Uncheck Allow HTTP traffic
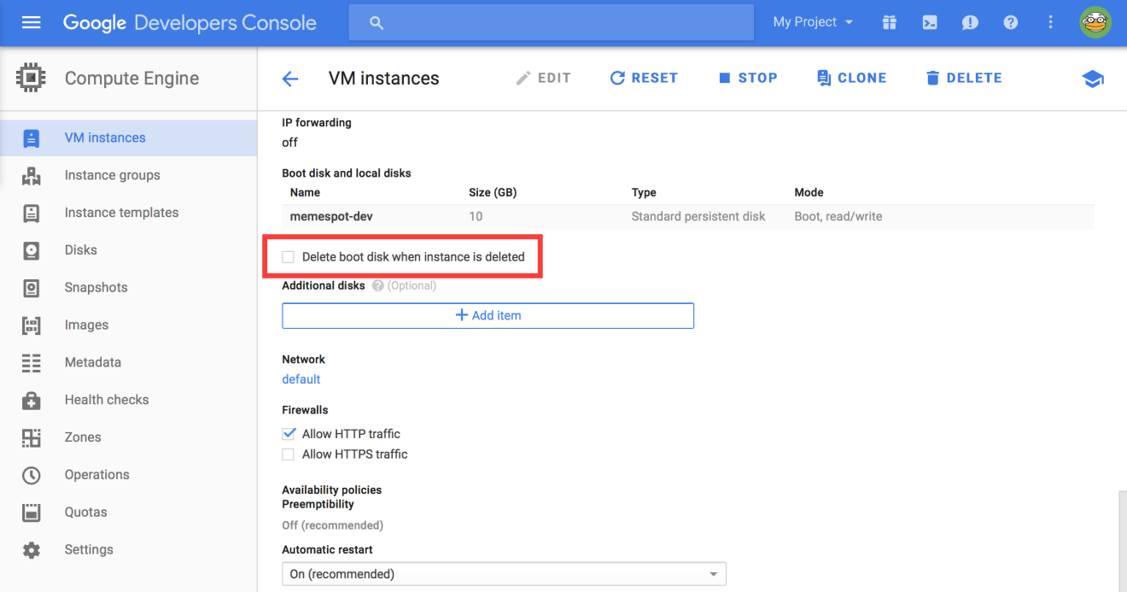 tap(289, 434)
